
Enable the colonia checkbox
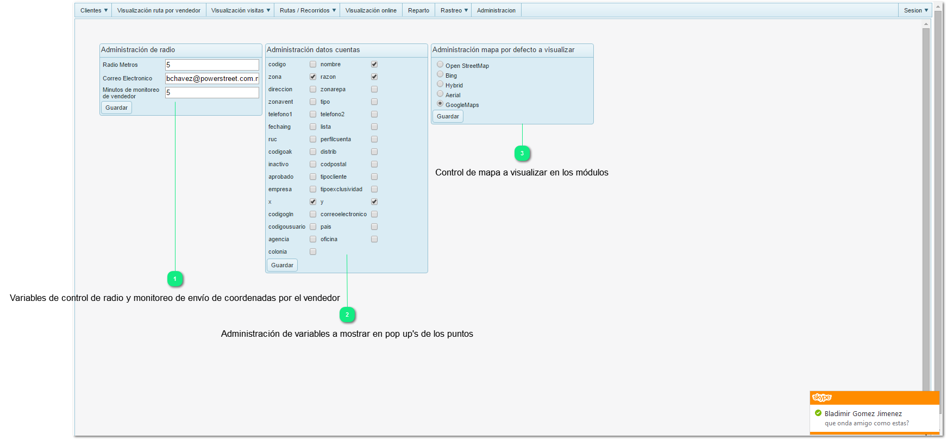313,252
